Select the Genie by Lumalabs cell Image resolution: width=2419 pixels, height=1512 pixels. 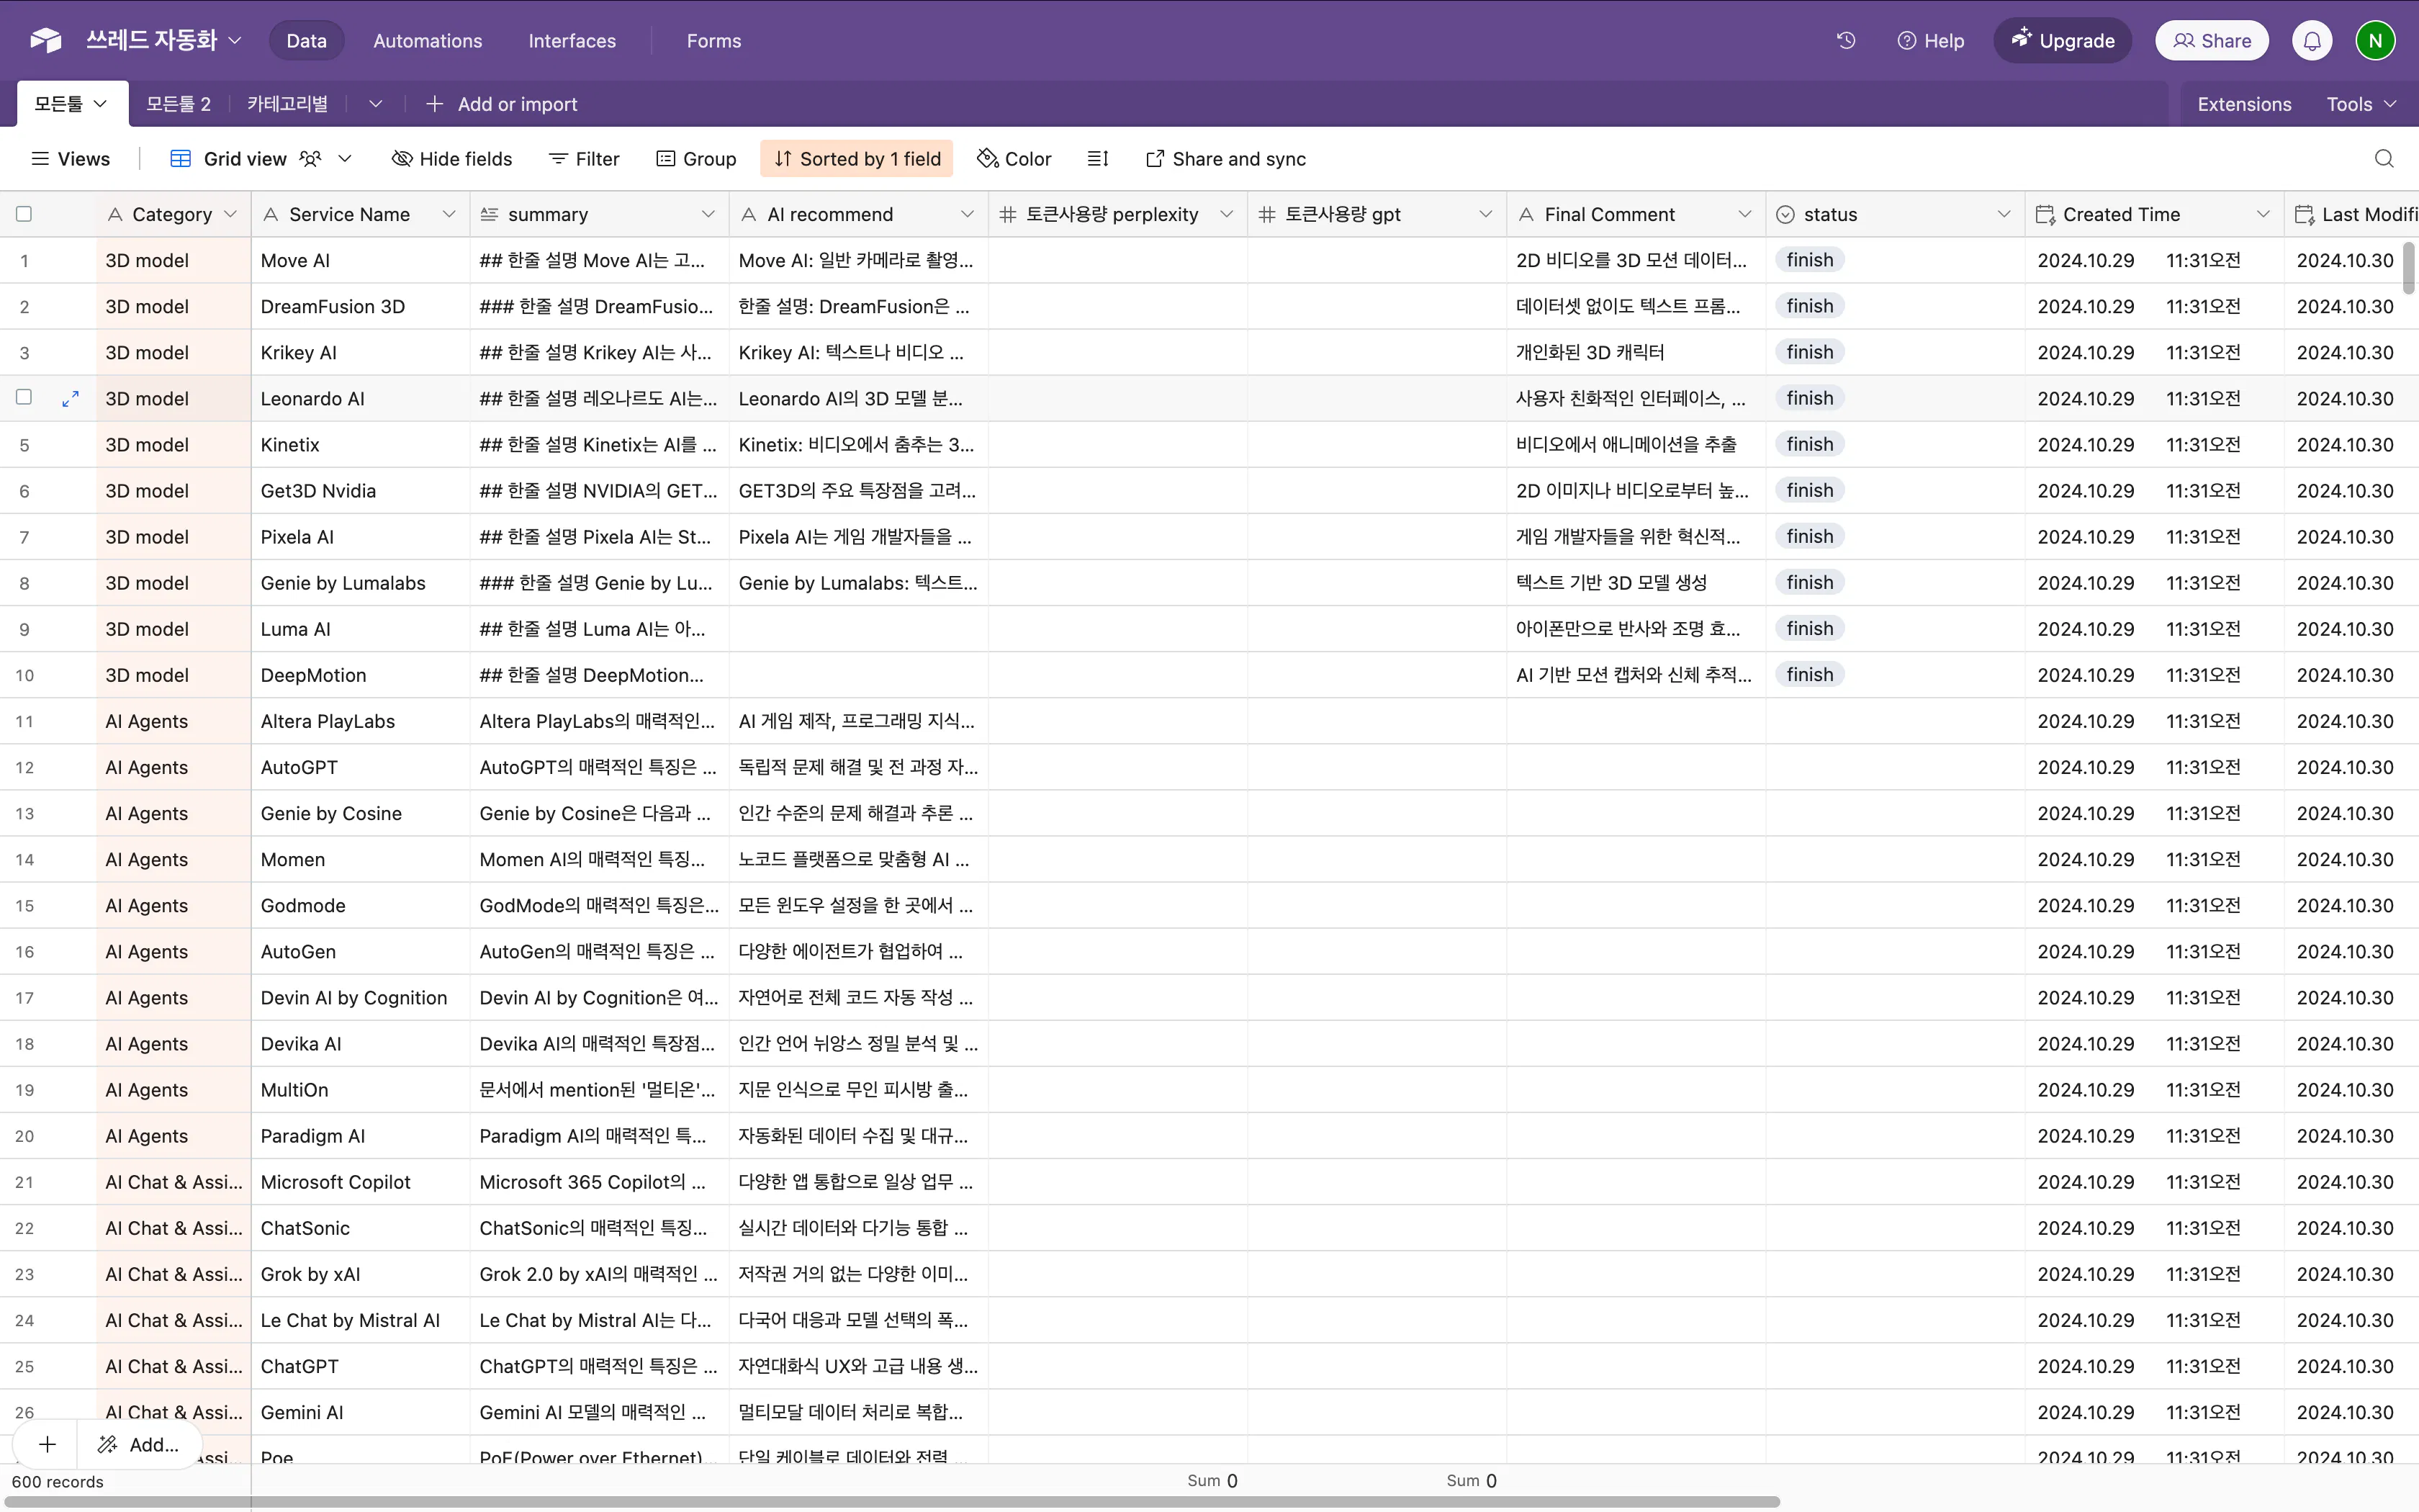click(x=360, y=583)
